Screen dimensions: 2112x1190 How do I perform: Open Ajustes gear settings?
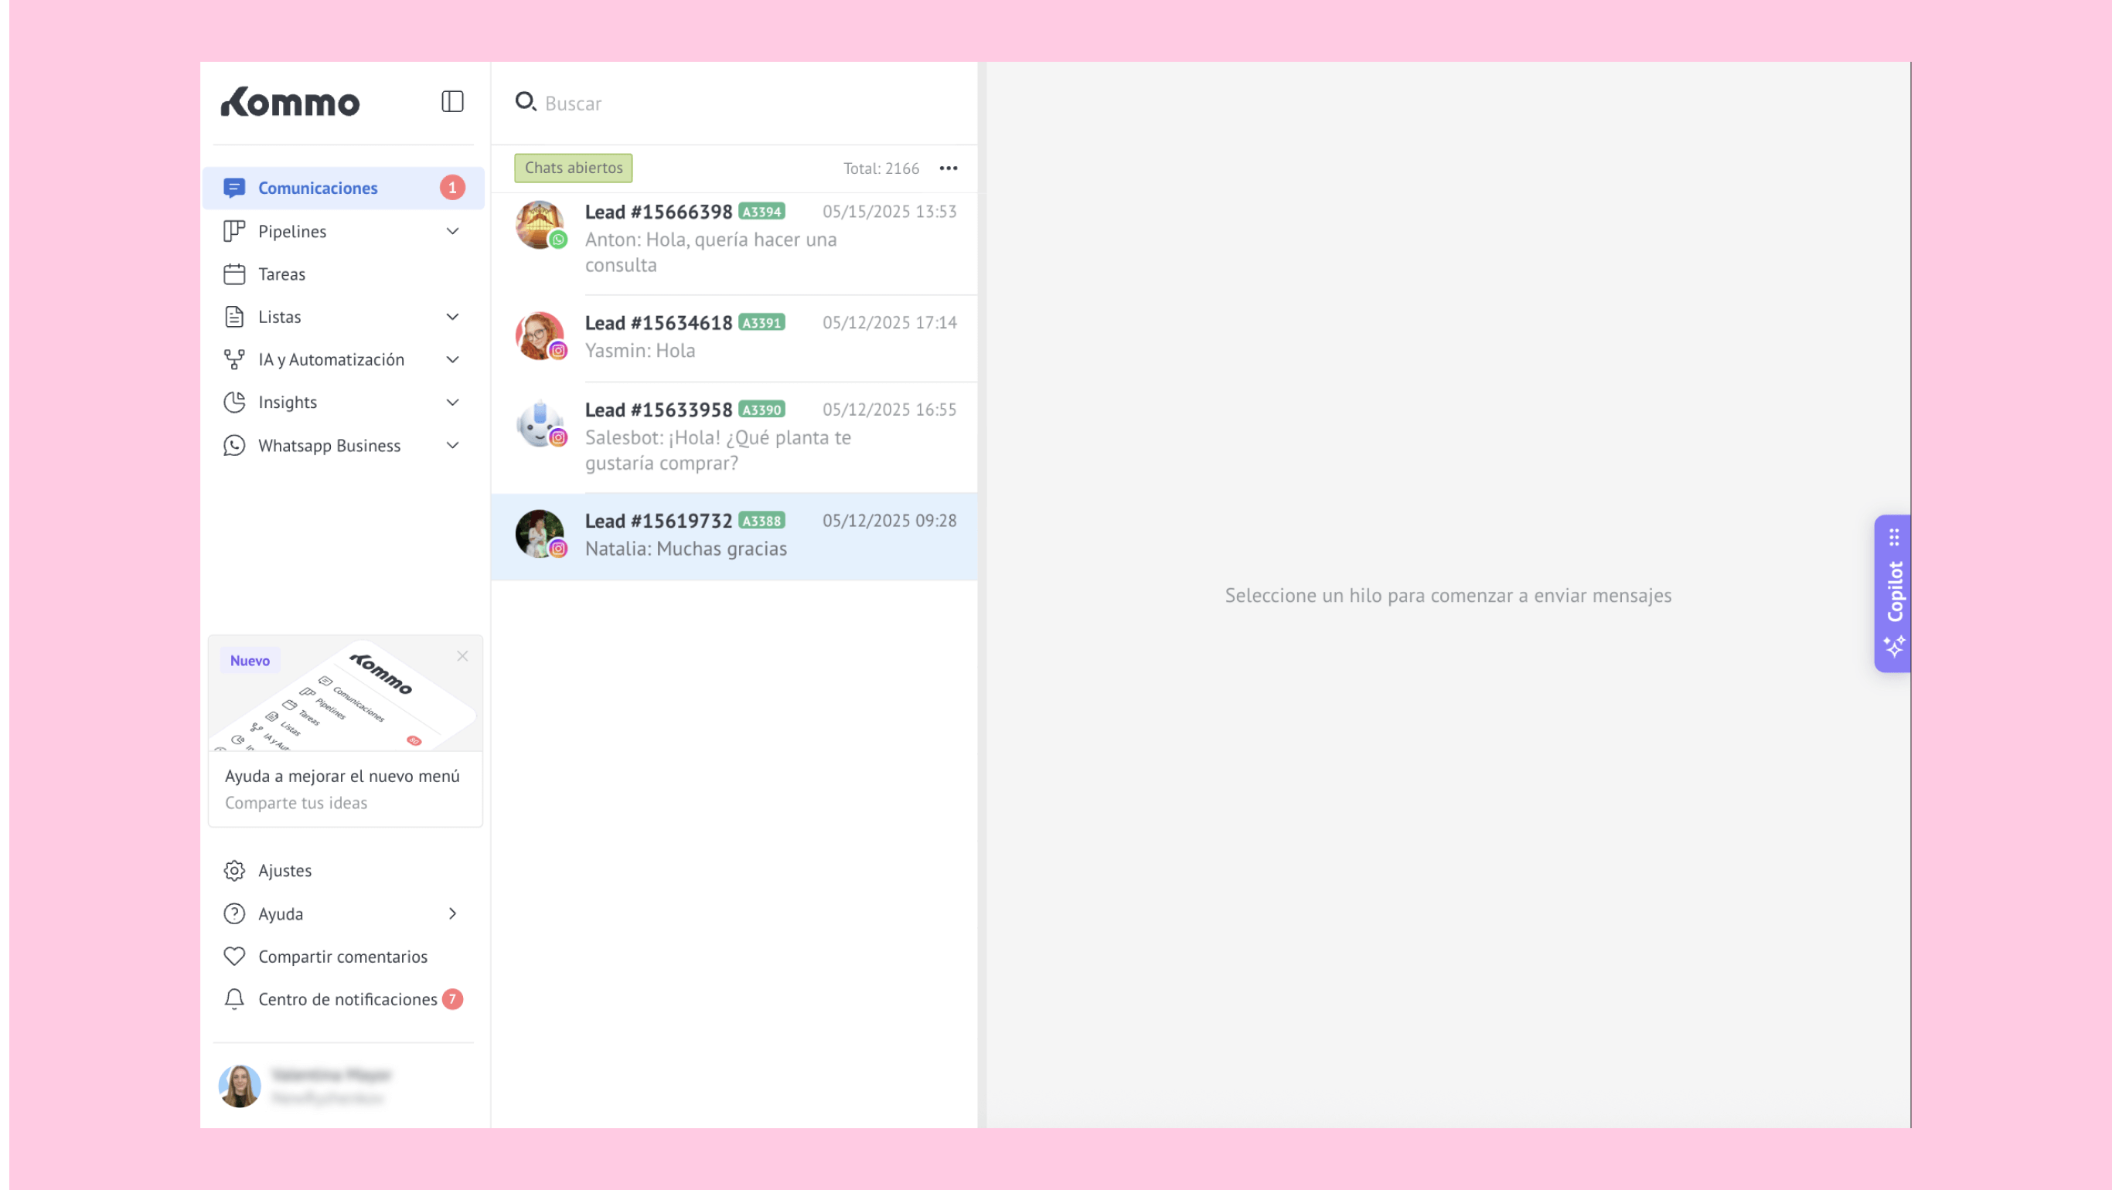pyautogui.click(x=284, y=870)
